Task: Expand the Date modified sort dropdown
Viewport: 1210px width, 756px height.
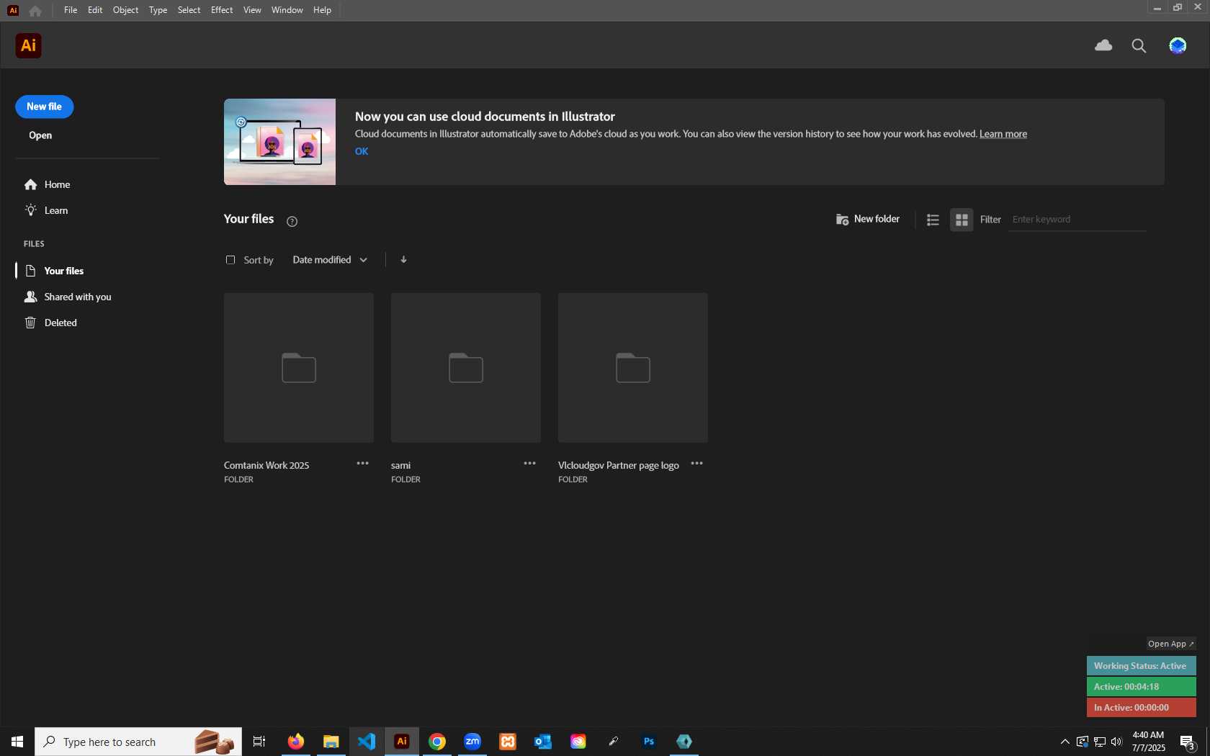Action: [x=330, y=260]
